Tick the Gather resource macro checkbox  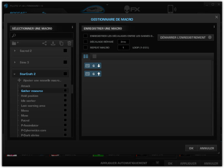(x=65, y=91)
